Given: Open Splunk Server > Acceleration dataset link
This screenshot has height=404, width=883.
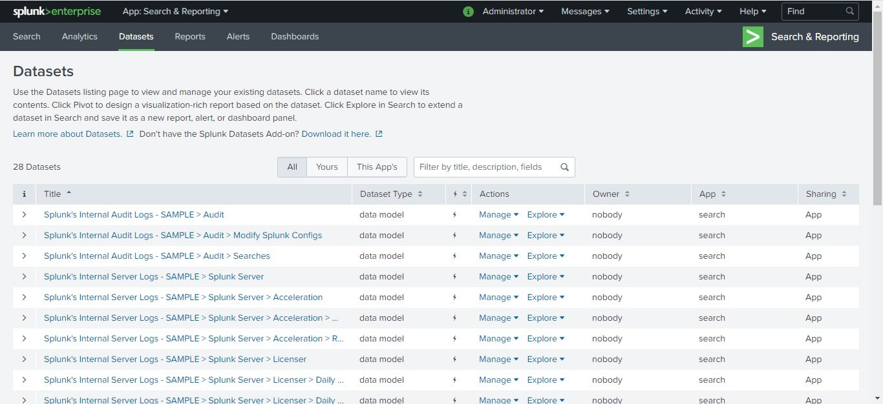Looking at the screenshot, I should tap(183, 298).
